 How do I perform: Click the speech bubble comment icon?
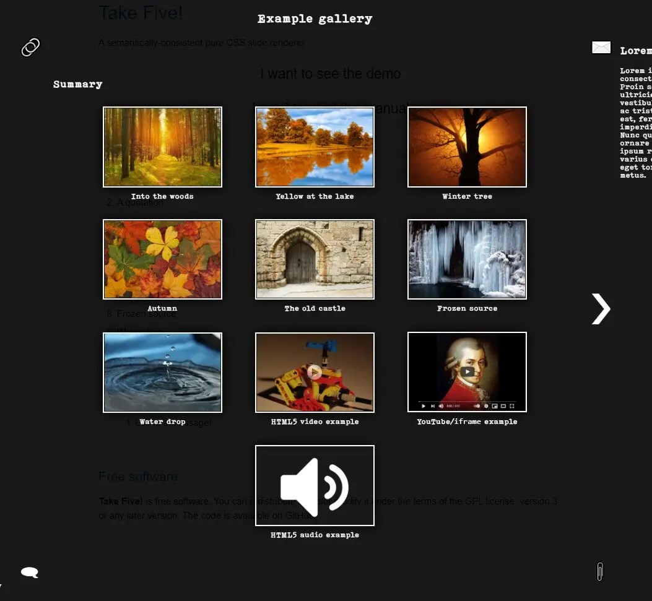click(30, 573)
